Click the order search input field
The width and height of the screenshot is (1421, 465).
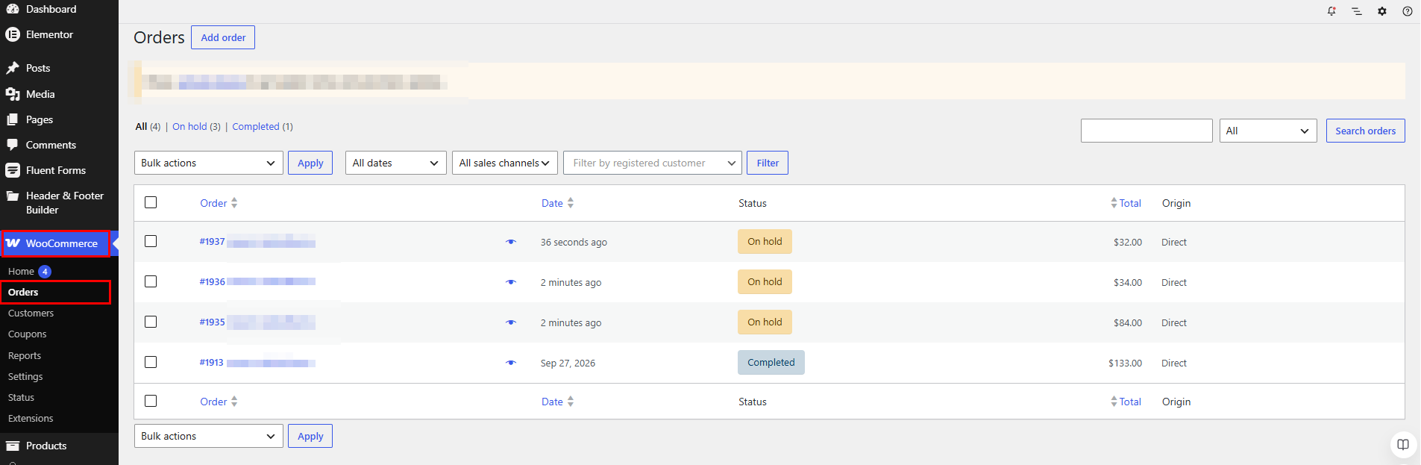pyautogui.click(x=1146, y=131)
